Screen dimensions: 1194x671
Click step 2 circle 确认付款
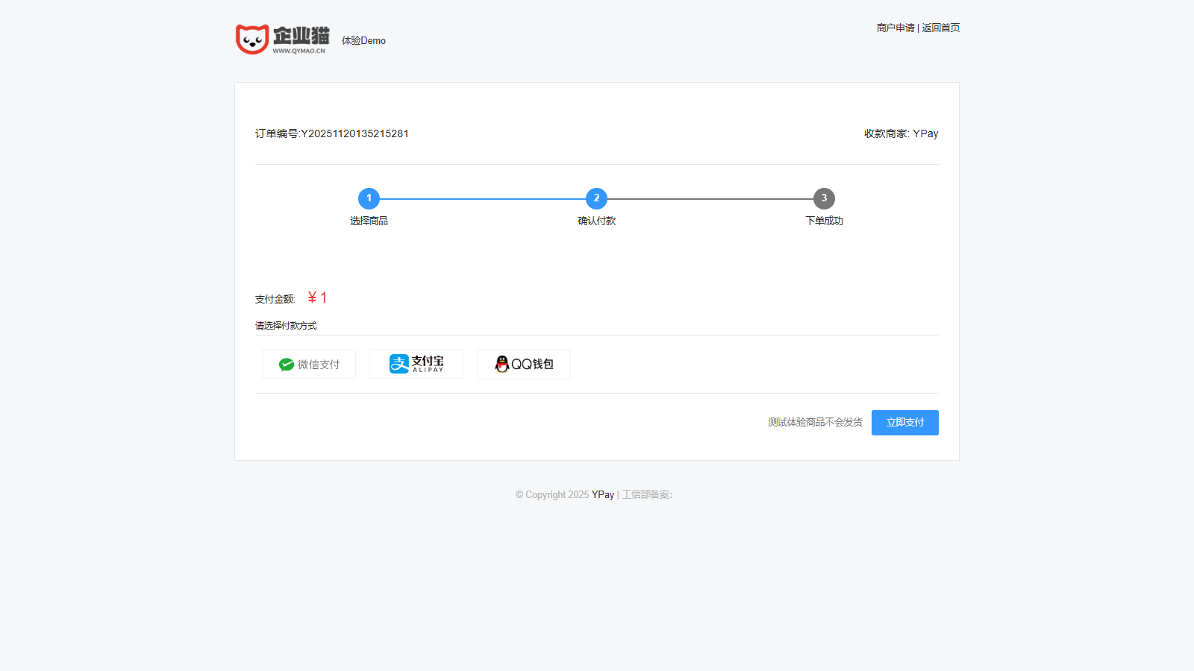tap(596, 198)
